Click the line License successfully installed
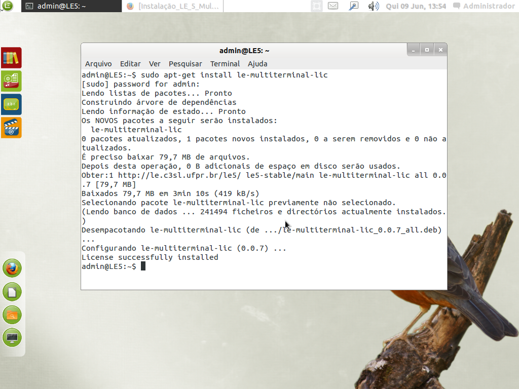The image size is (519, 389). coord(150,257)
